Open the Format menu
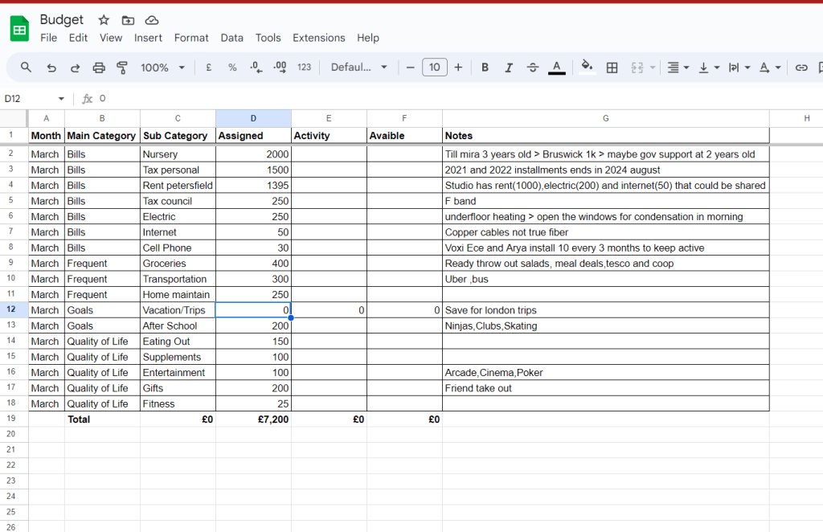 point(191,38)
